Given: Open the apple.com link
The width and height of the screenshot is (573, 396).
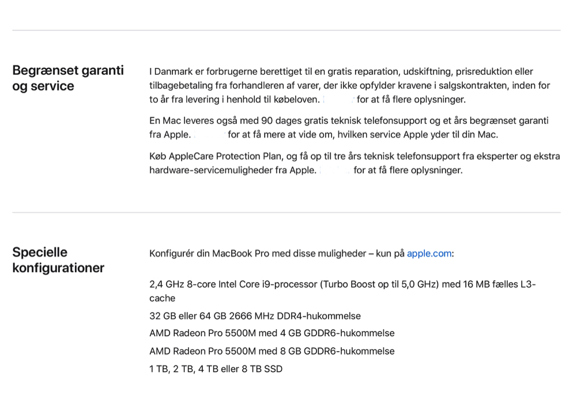Looking at the screenshot, I should [429, 253].
